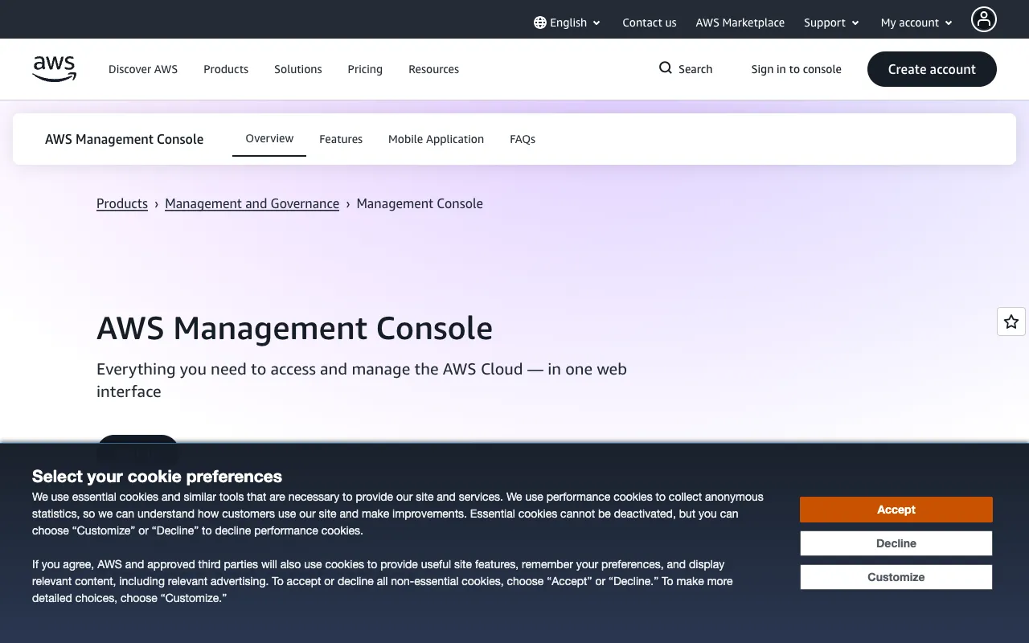1029x643 pixels.
Task: Open cookie Customize options
Action: pos(896,577)
